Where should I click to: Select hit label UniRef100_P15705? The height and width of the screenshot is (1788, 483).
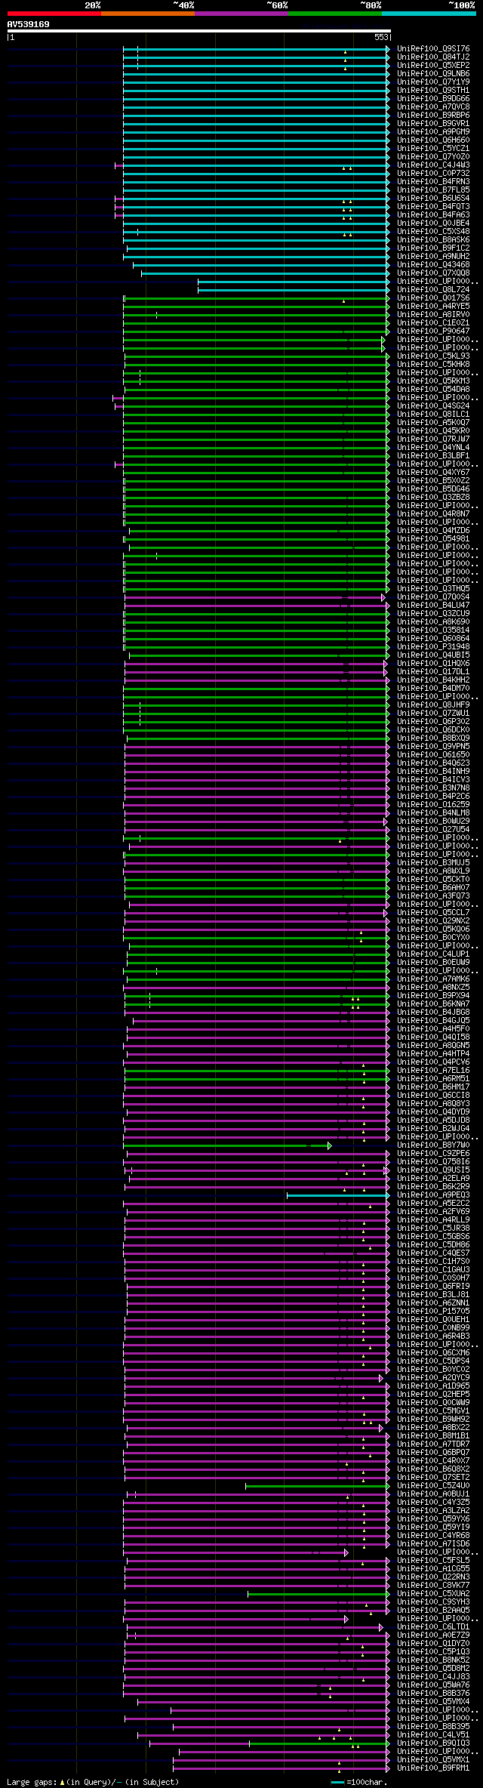[x=433, y=1311]
